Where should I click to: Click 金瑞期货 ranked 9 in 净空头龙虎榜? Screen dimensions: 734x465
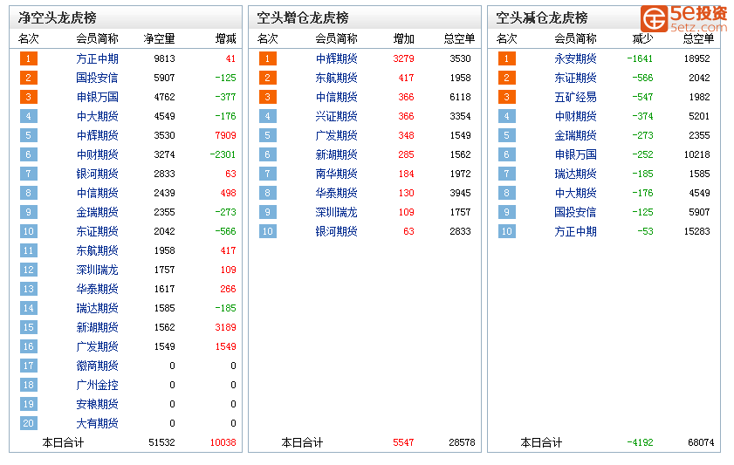(x=98, y=212)
